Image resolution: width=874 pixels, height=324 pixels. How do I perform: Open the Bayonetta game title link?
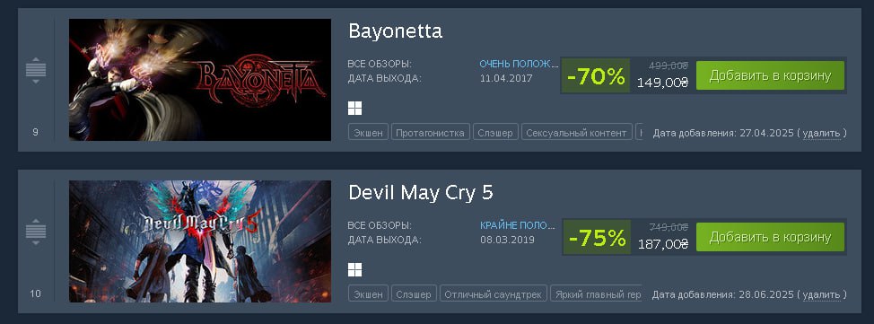click(x=395, y=31)
